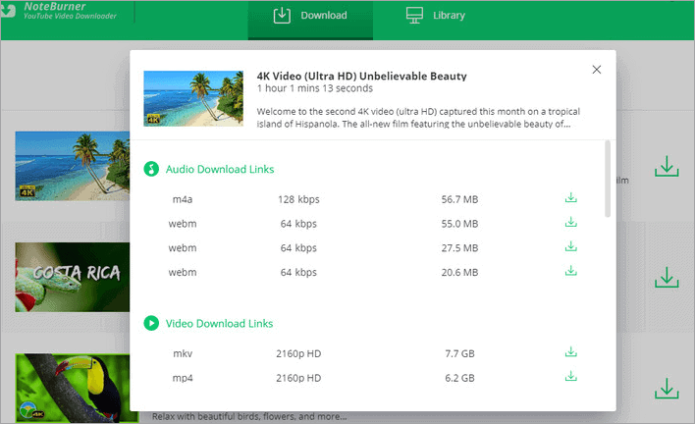695x424 pixels.
Task: Click the '6.2 GB' size value
Action: coord(459,378)
